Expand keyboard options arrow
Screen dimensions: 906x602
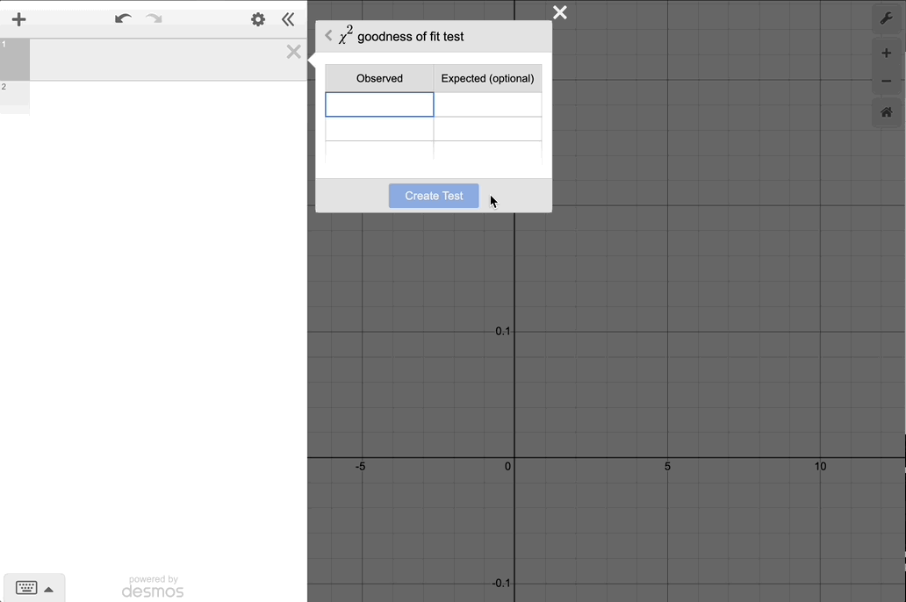(49, 589)
